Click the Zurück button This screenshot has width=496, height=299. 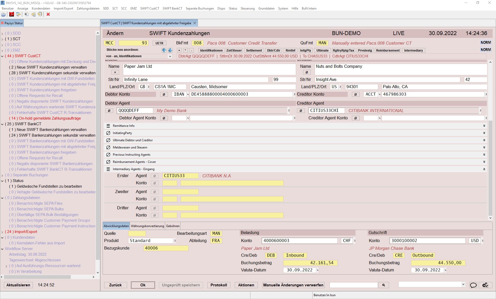pyautogui.click(x=115, y=285)
